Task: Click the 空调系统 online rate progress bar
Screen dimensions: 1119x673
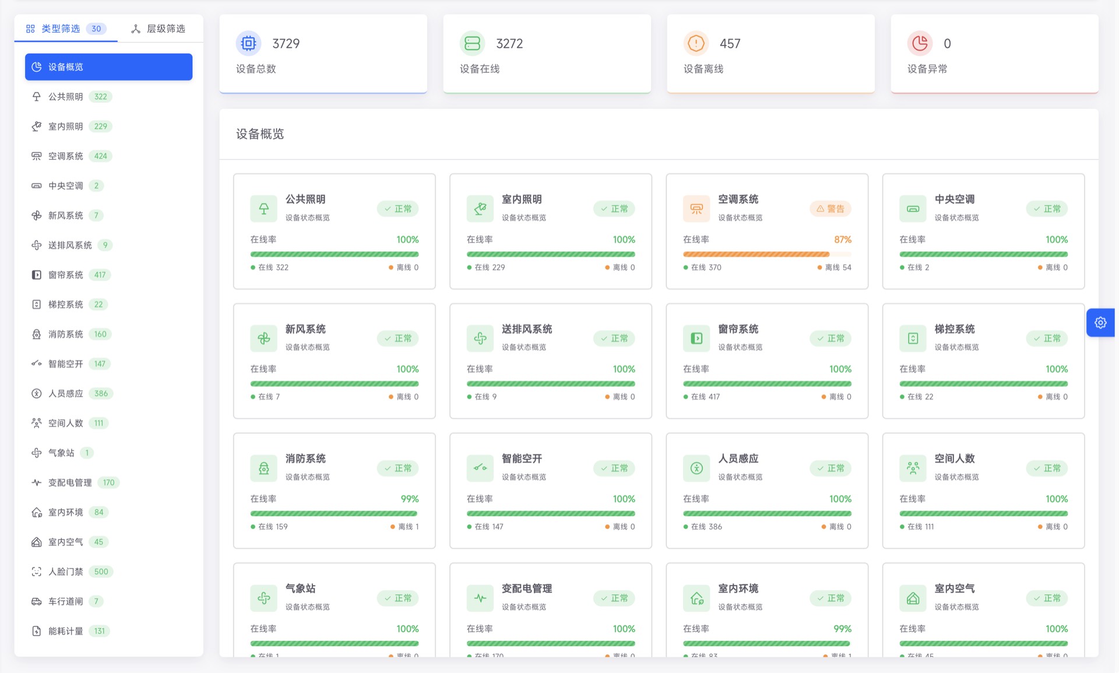Action: [767, 254]
